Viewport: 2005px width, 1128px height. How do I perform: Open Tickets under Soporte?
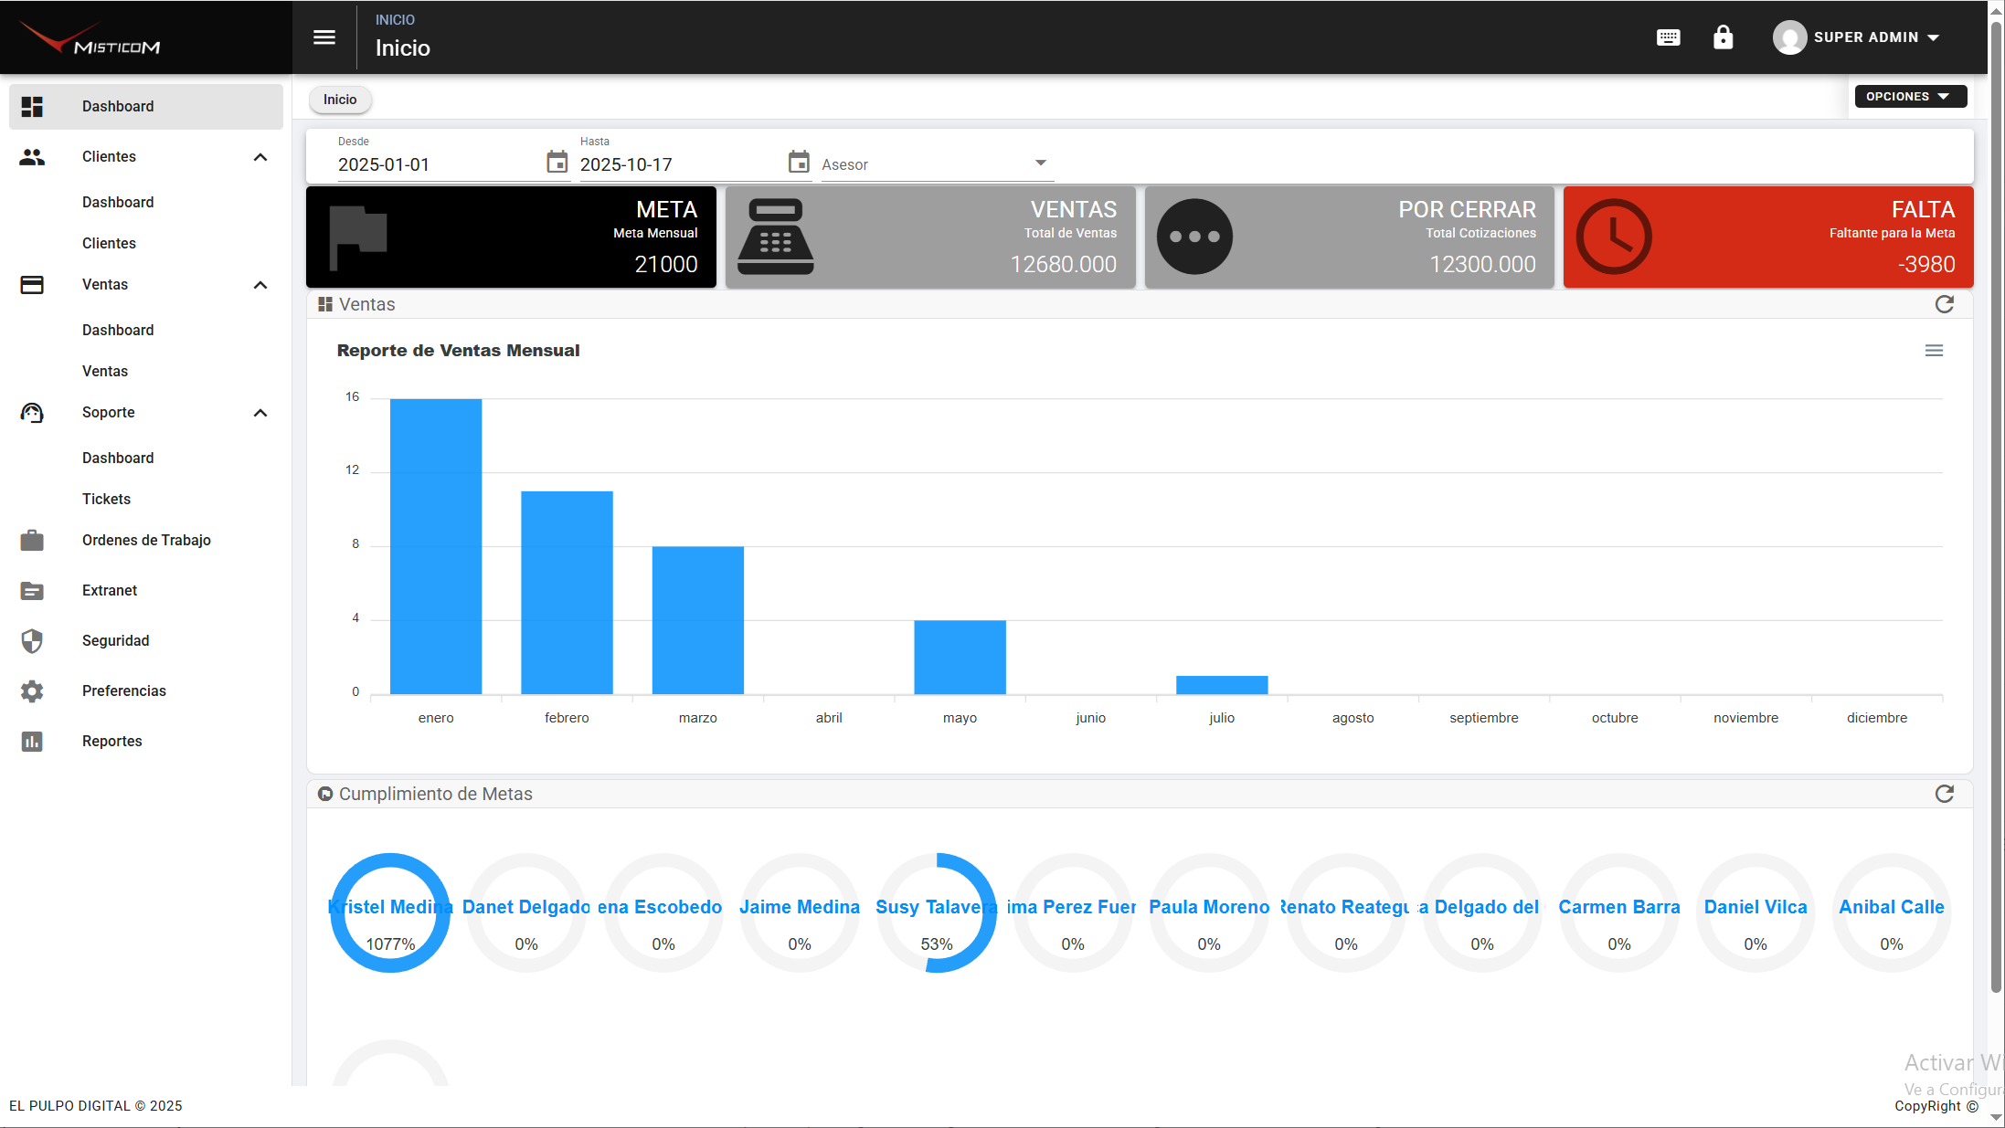[x=106, y=499]
